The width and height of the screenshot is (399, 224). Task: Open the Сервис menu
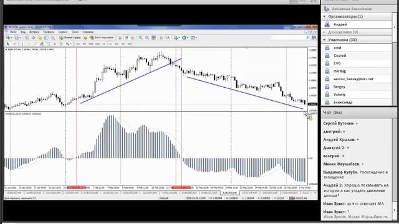coord(63,32)
